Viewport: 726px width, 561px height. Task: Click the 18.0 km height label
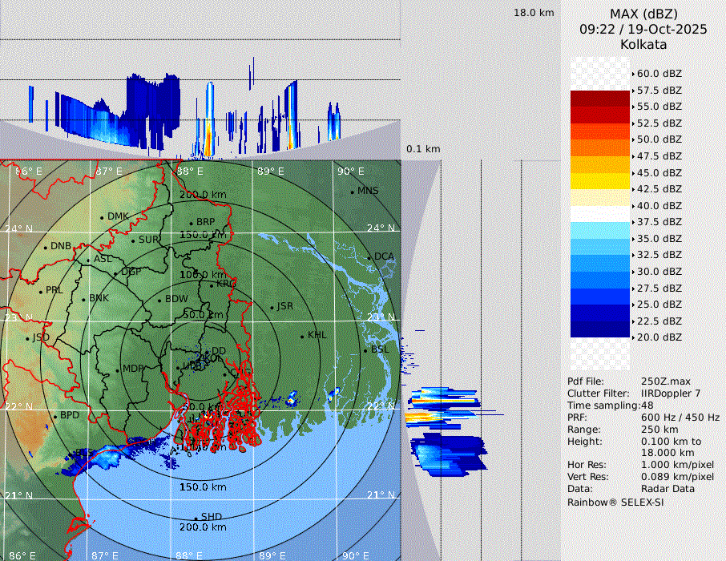point(534,13)
